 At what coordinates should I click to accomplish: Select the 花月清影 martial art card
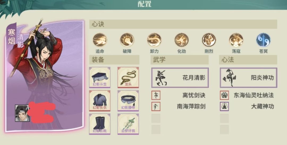(x=180, y=78)
